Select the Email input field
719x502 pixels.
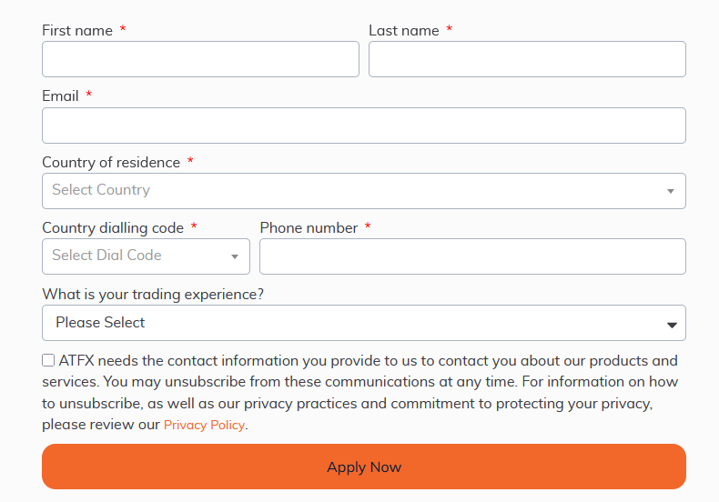click(x=364, y=125)
